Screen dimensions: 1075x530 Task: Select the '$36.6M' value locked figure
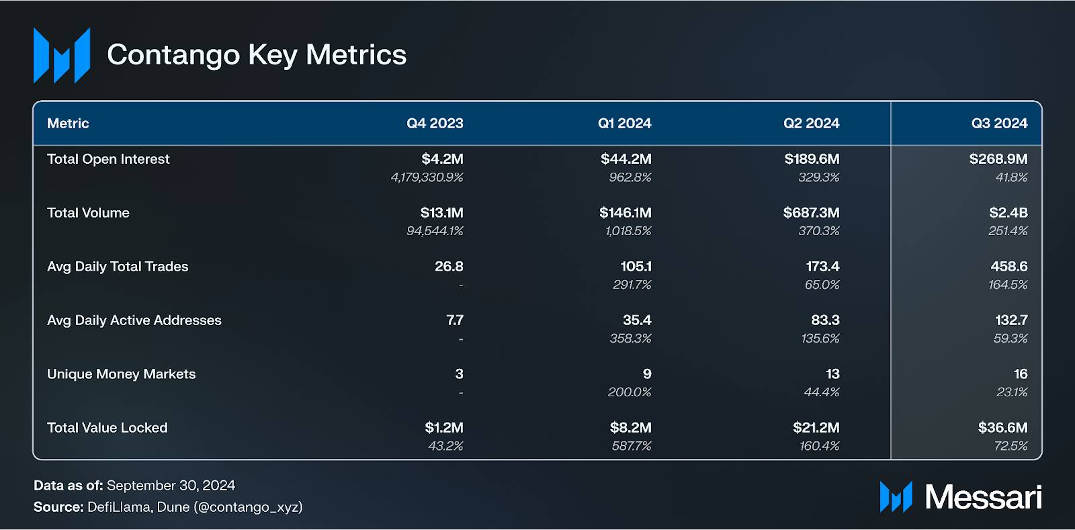coord(1003,428)
